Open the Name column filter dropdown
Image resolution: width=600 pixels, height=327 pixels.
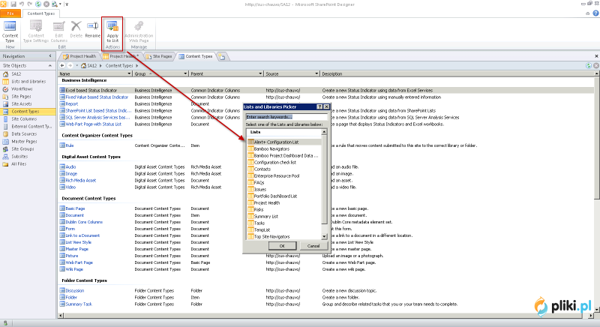tap(129, 73)
